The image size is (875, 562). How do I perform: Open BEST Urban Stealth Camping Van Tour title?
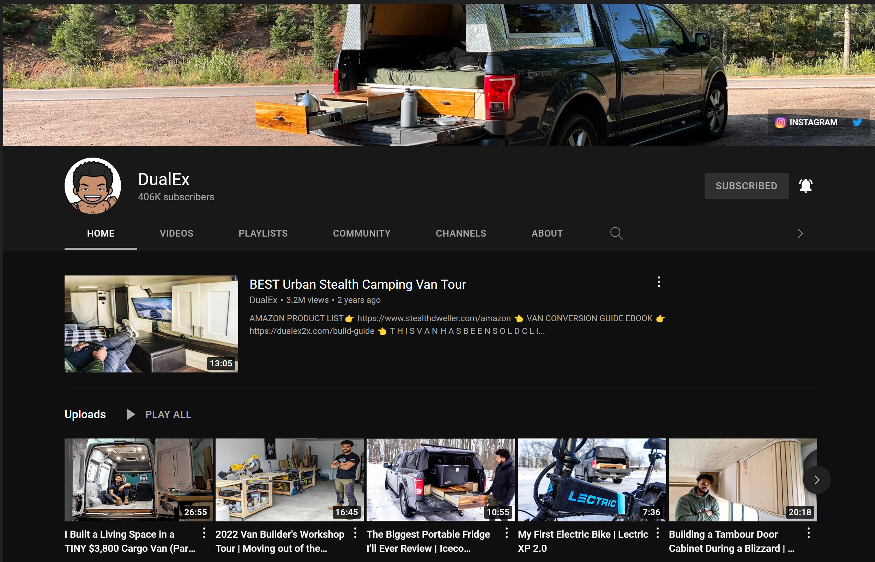357,284
